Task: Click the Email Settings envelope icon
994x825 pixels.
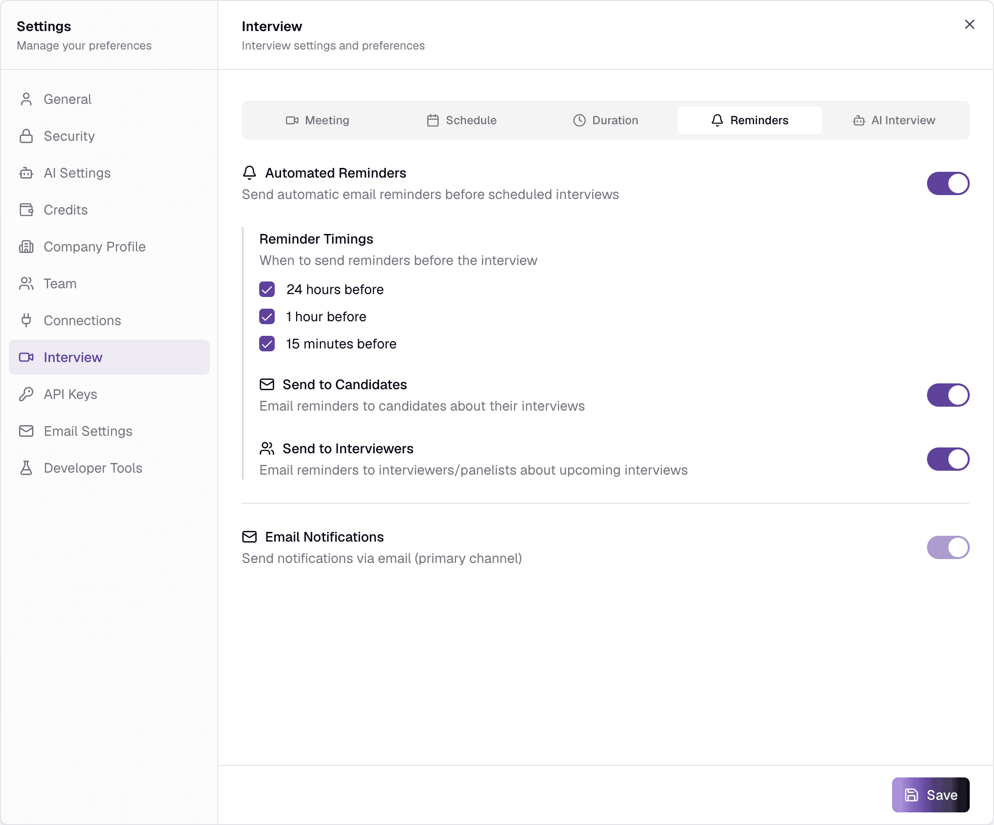Action: point(26,431)
